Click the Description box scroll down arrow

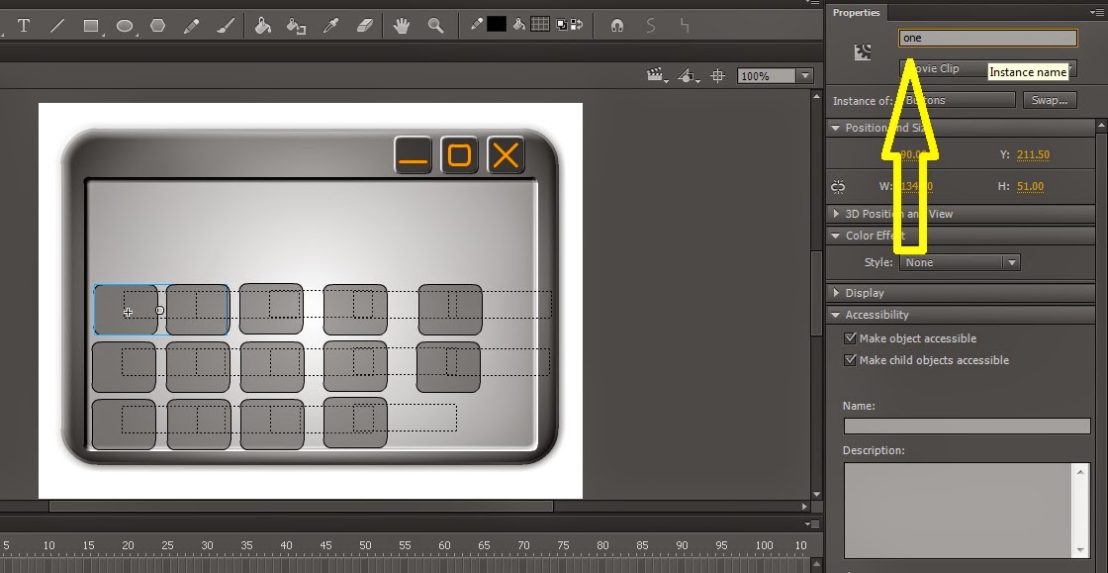1081,550
